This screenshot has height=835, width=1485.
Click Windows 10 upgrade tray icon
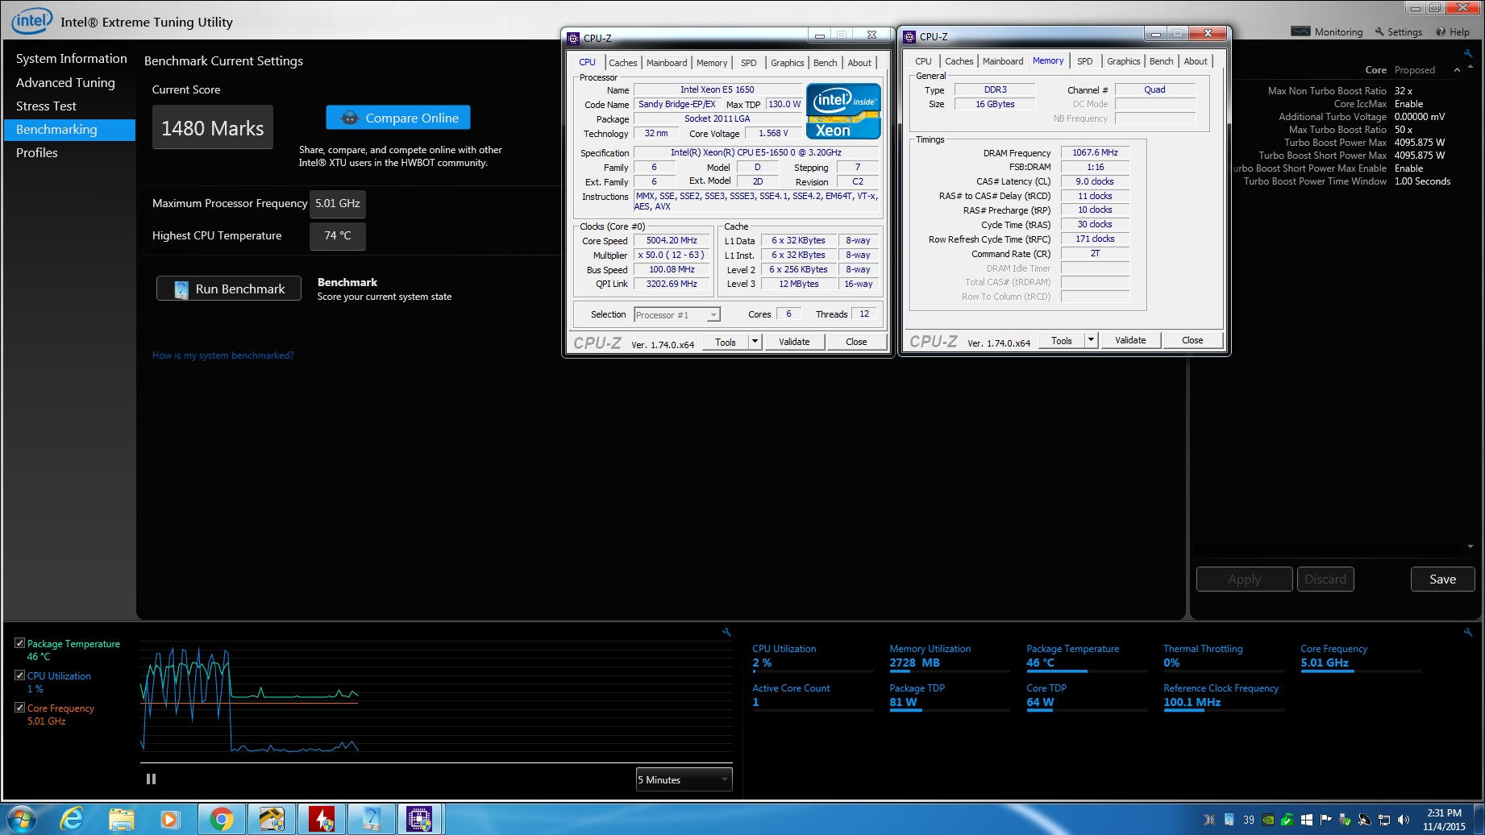coord(1307,820)
